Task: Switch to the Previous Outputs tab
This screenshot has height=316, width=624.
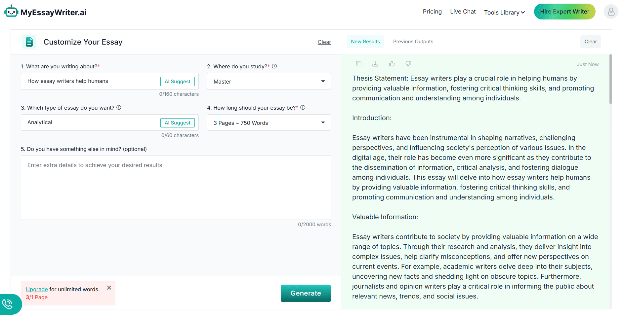Action: (413, 41)
